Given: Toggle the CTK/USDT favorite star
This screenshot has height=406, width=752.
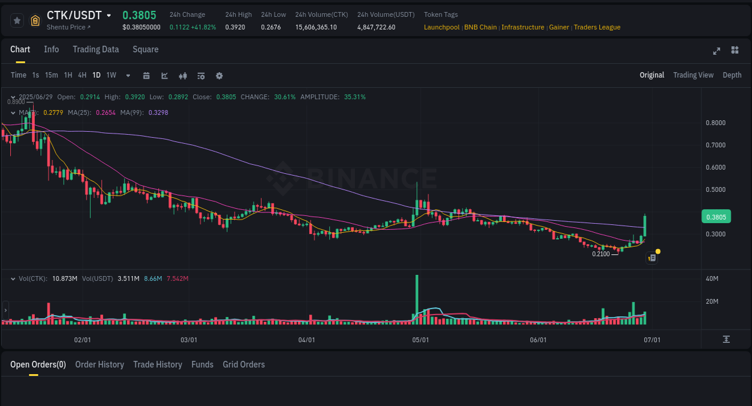Looking at the screenshot, I should click(17, 20).
